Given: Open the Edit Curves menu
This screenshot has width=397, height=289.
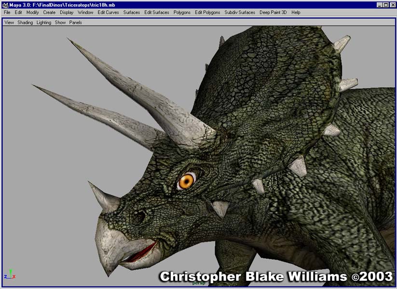Looking at the screenshot, I should (108, 13).
